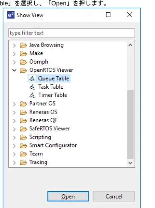Click the Smart Configurator folder icon
This screenshot has width=155, height=208.
click(x=23, y=146)
